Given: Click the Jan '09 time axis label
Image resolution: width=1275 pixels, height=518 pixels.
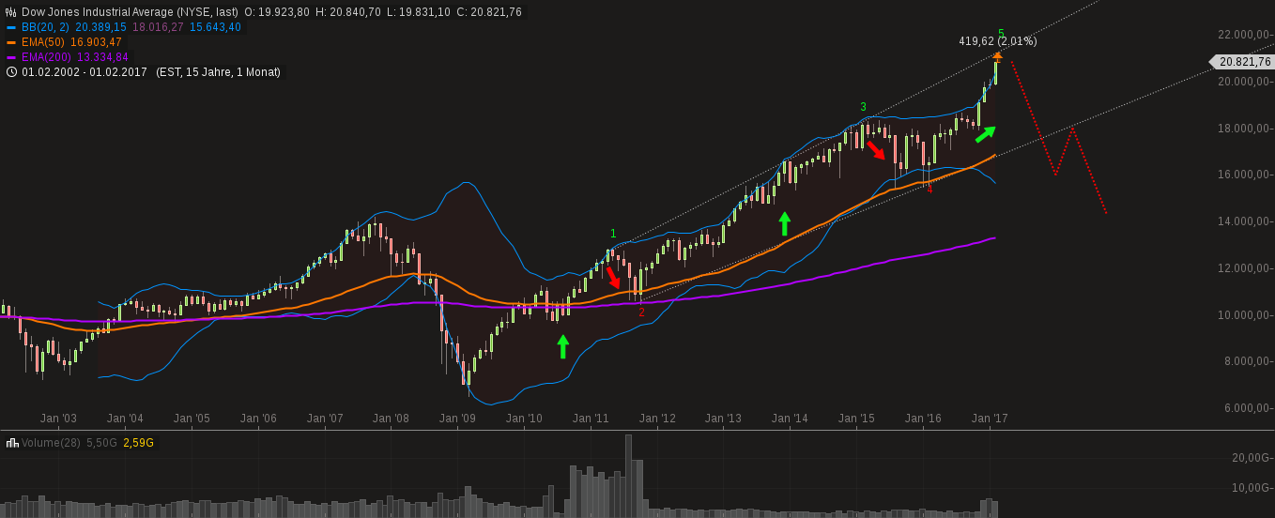Looking at the screenshot, I should coord(457,419).
